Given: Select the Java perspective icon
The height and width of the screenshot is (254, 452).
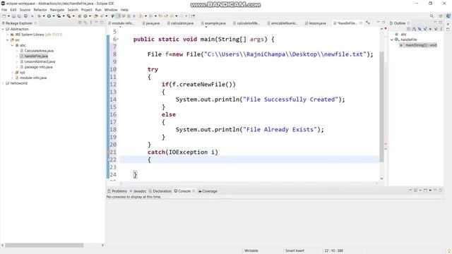Looking at the screenshot, I should tap(448, 16).
